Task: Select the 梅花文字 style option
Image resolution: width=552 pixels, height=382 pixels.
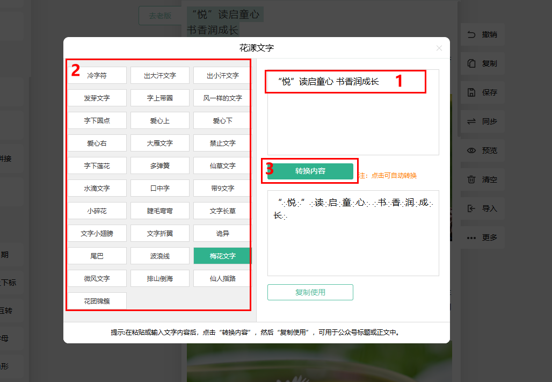Action: [x=222, y=256]
